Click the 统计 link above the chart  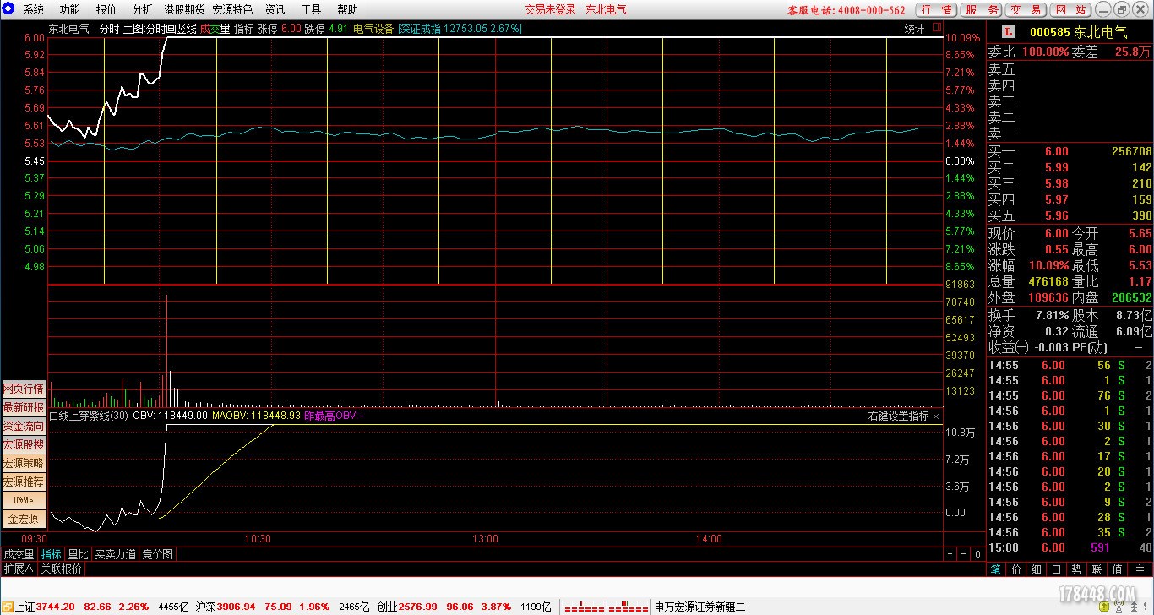(x=914, y=29)
